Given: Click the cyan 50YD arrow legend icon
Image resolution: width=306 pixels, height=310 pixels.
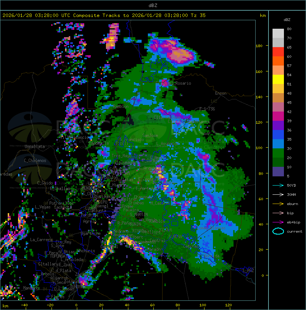Looking at the screenshot, I should 278,185.
